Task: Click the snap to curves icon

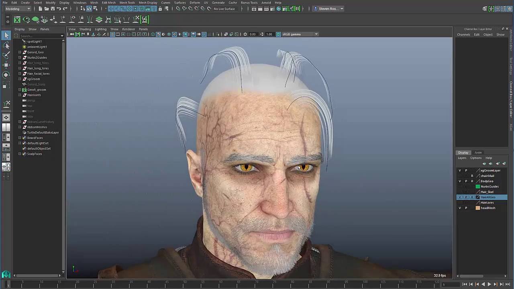Action: coord(184,8)
